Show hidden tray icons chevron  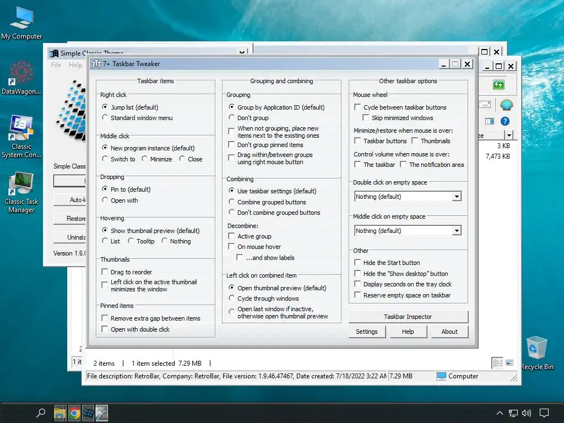[x=500, y=413]
